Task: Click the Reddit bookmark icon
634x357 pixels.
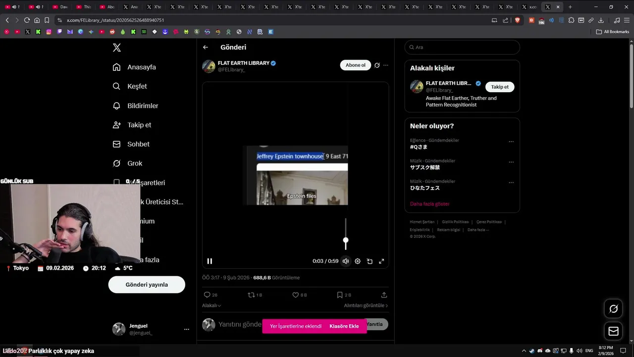Action: pos(112,32)
